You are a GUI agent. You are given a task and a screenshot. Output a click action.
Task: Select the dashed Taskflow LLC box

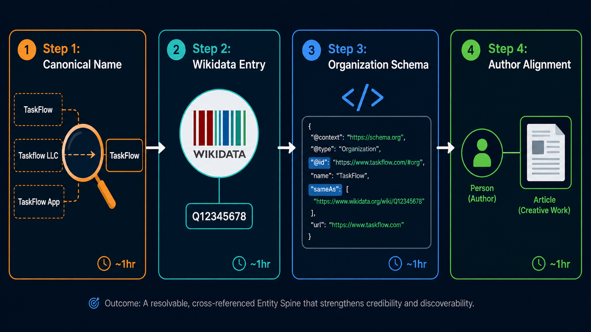tap(38, 156)
